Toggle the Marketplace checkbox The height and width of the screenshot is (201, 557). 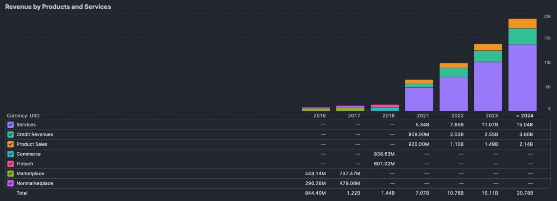[11, 173]
